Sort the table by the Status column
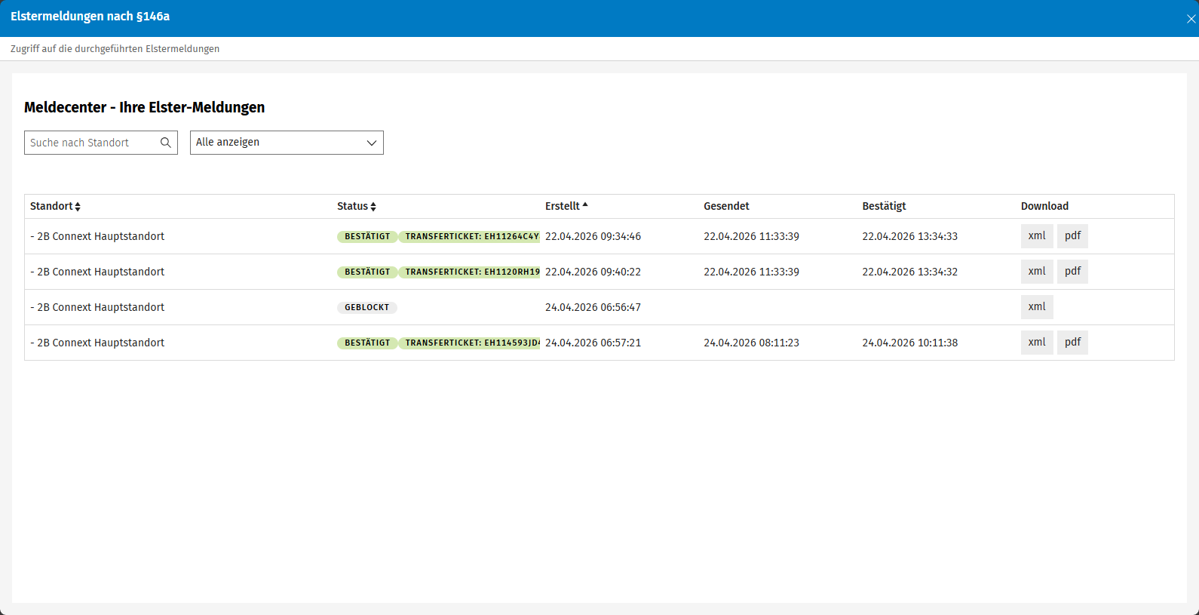The height and width of the screenshot is (615, 1199). (357, 206)
